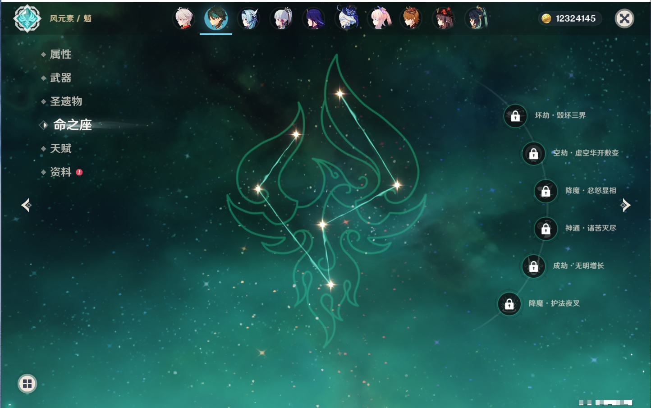
Task: Click the lock icon for 成劫·无明增长
Action: [x=534, y=266]
